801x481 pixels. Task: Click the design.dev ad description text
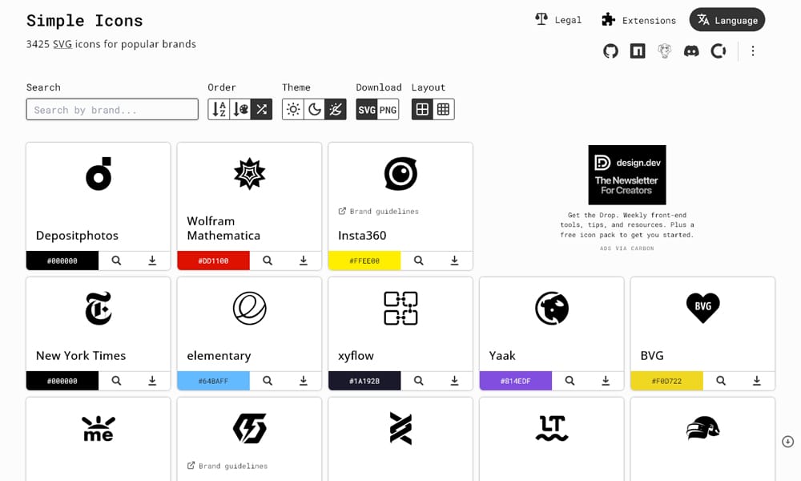627,225
